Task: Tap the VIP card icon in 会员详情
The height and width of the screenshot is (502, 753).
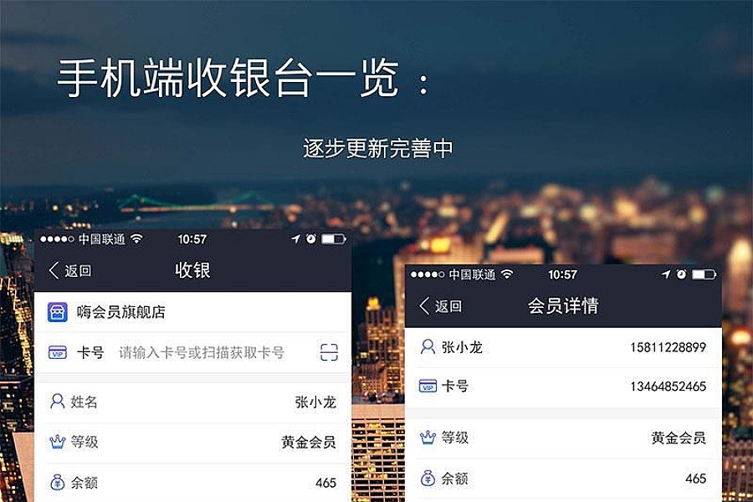Action: pos(428,386)
